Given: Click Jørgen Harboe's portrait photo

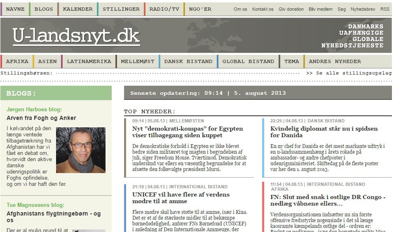Looking at the screenshot, I should tap(81, 150).
